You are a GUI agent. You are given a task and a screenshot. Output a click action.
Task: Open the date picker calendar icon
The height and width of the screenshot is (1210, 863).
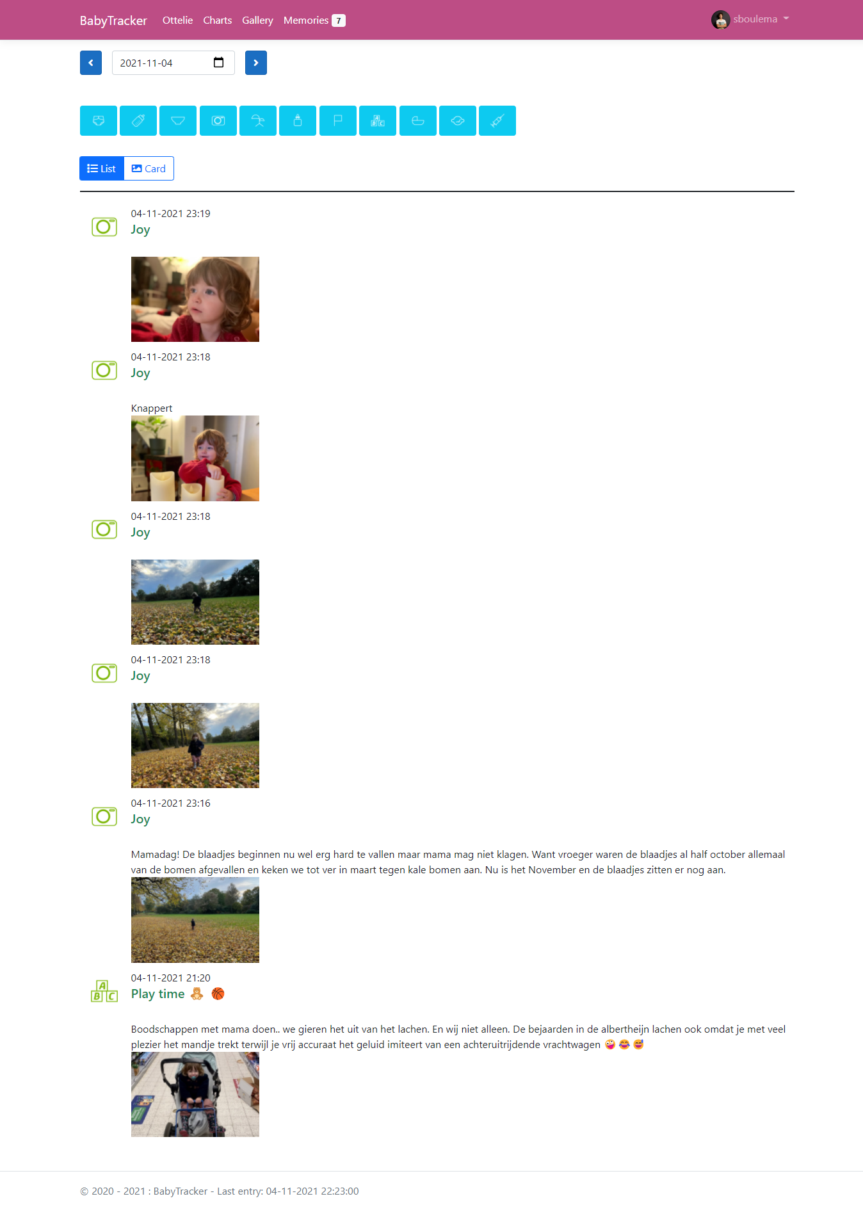[x=218, y=63]
